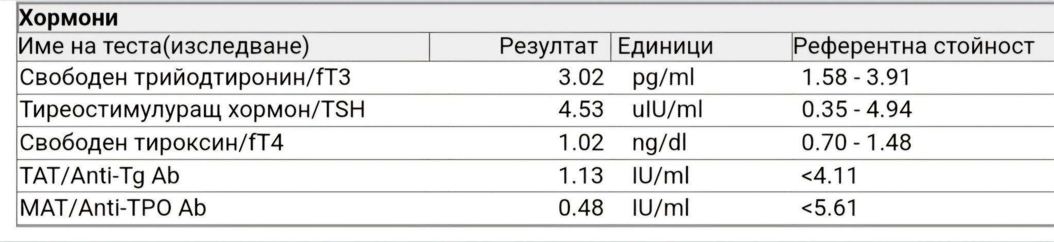Select the TAT/Anti-Tg Ab row label
This screenshot has width=1054, height=242.
click(x=99, y=176)
